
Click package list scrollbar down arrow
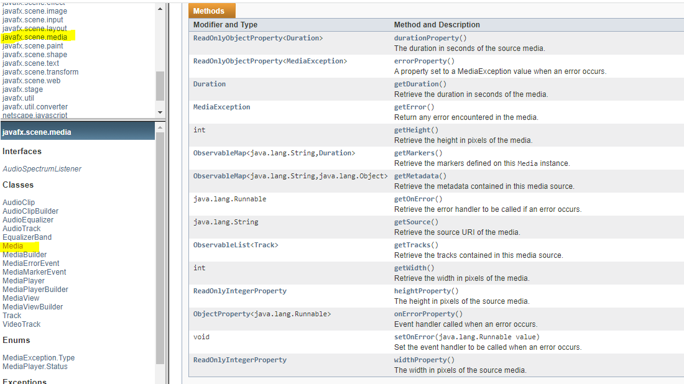(160, 112)
